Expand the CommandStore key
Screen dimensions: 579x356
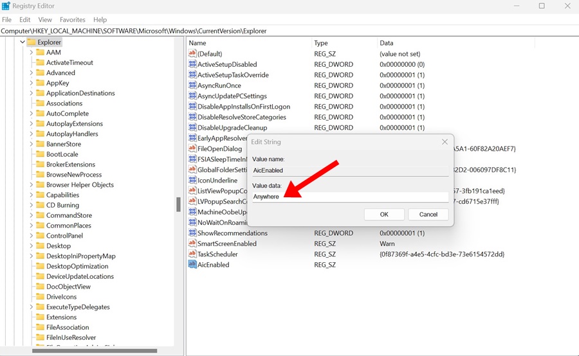pyautogui.click(x=32, y=215)
